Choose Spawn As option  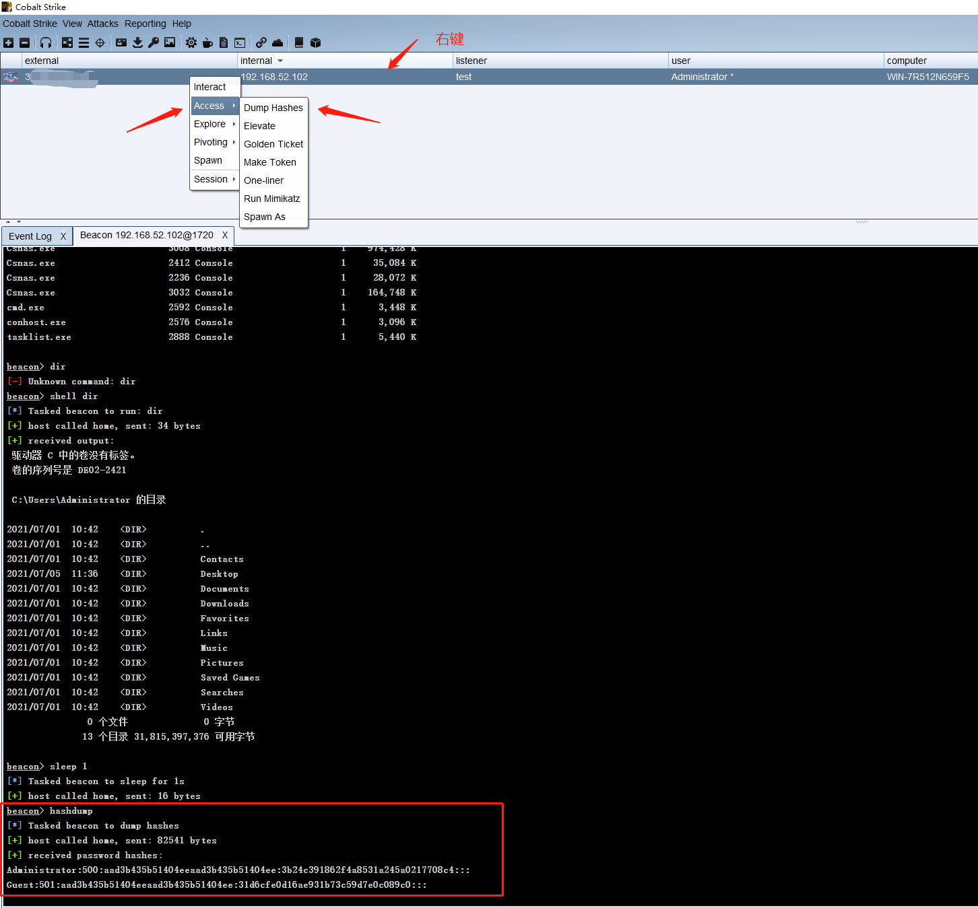coord(273,217)
